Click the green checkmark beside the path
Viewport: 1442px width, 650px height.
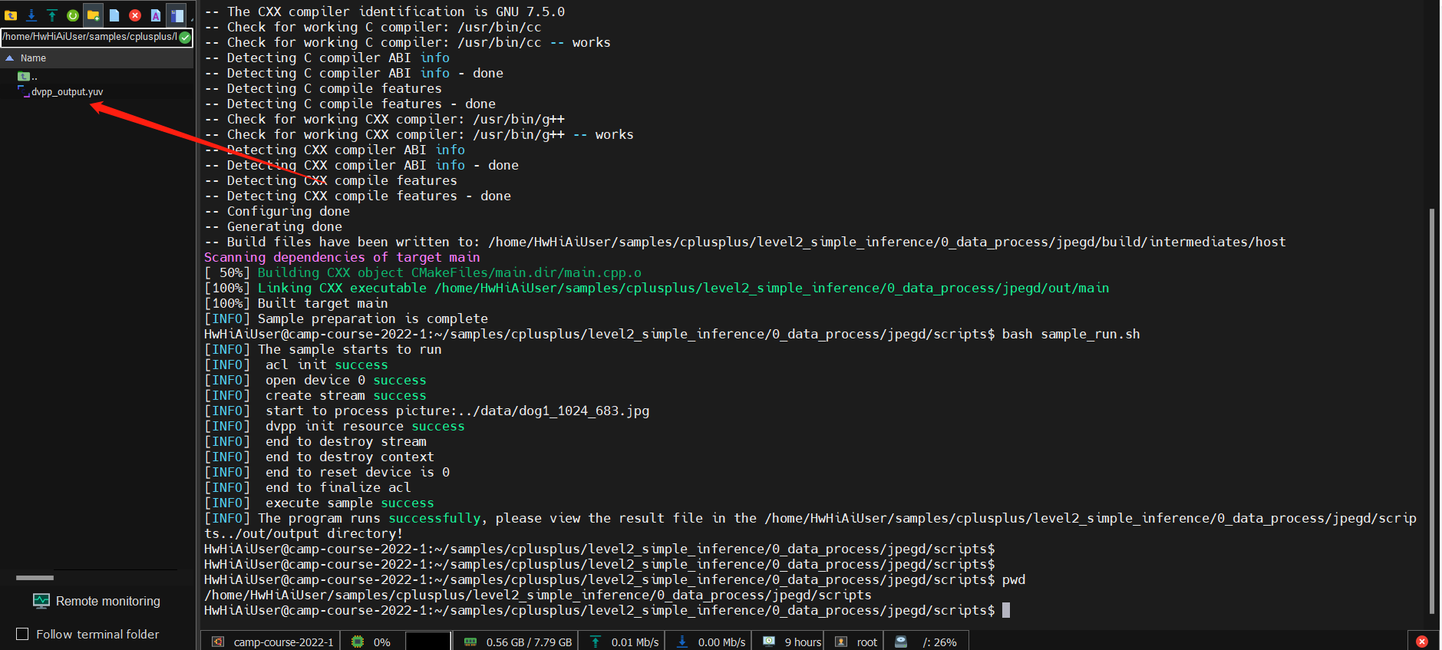[x=185, y=37]
